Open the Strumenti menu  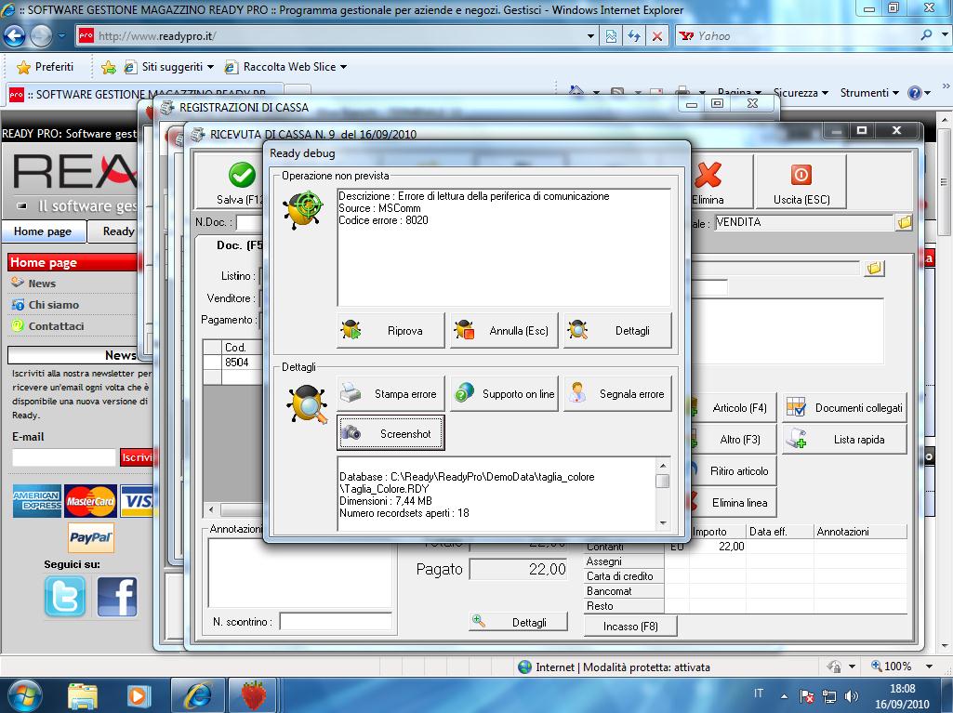tap(869, 93)
